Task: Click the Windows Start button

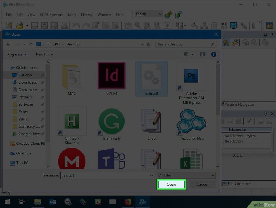Action: click(7, 202)
